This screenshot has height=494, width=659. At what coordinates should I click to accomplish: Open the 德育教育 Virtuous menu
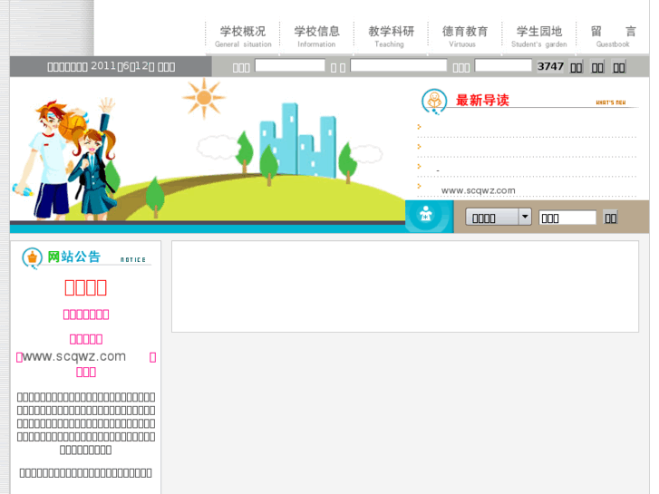(464, 36)
